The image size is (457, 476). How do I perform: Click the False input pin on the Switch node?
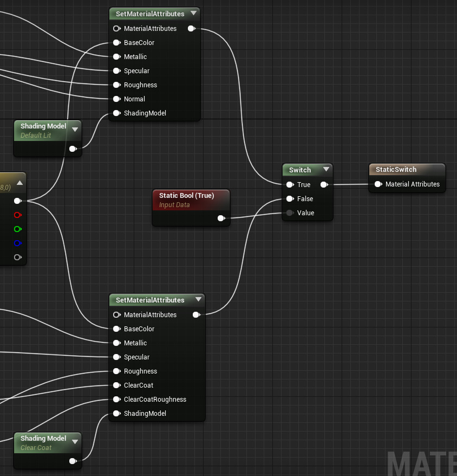291,198
